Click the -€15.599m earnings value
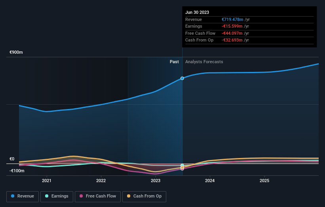Screen dimensions: 325x207 (232, 26)
